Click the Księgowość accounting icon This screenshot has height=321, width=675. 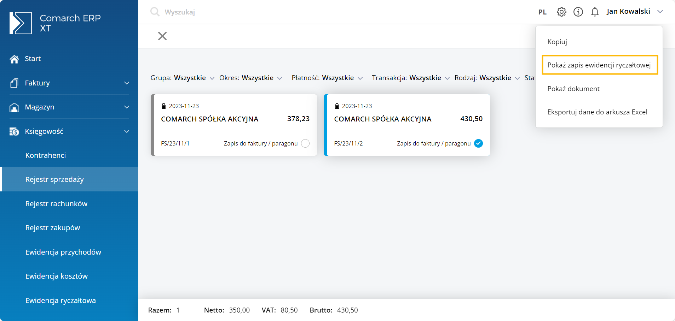click(x=14, y=131)
